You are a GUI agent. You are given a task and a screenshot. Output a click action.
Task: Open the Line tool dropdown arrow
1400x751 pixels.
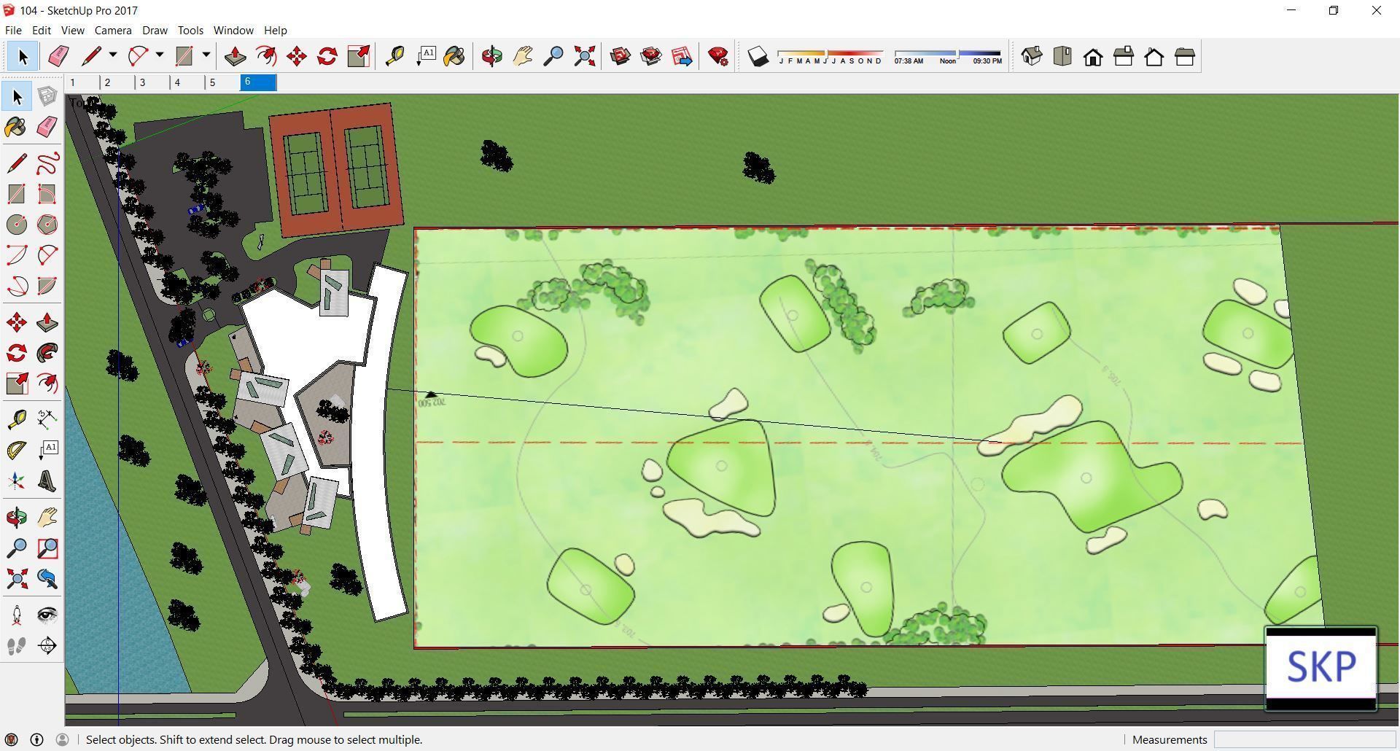click(113, 55)
